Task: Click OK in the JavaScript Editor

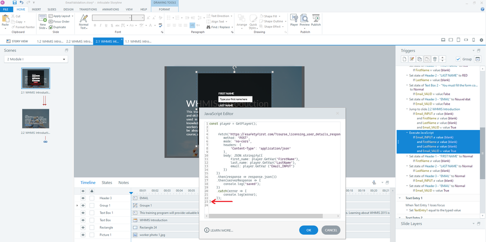Action: point(309,230)
